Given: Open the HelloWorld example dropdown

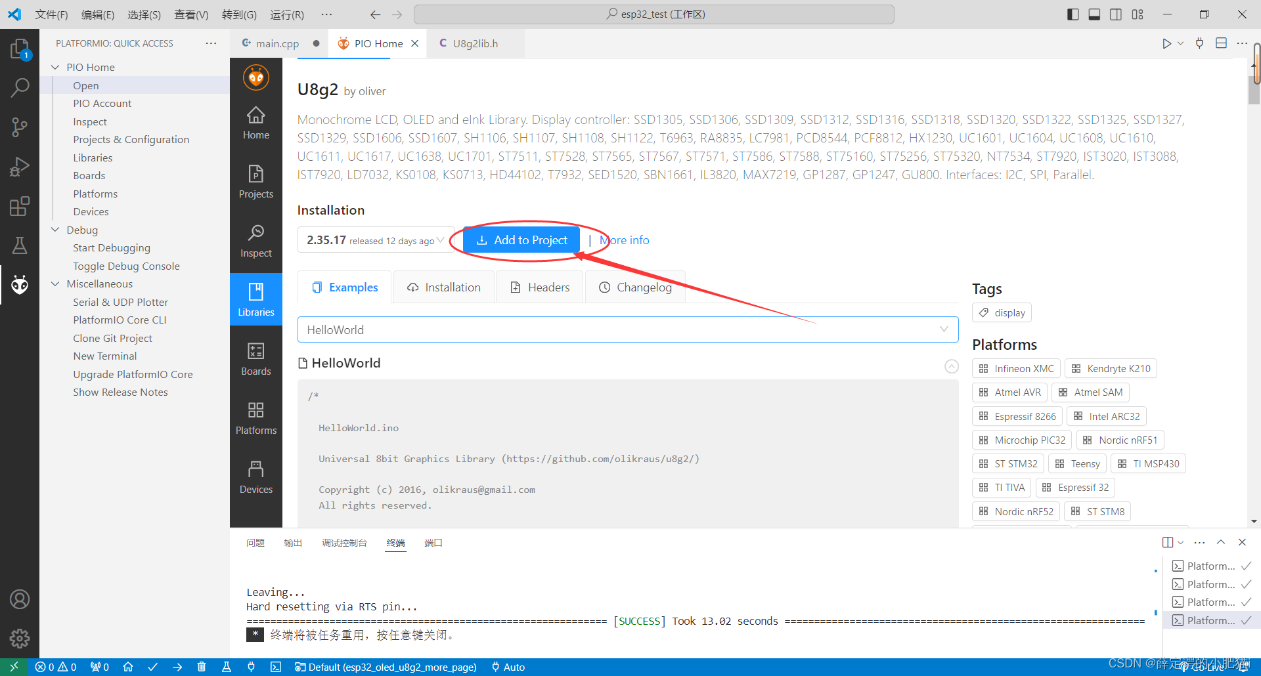Looking at the screenshot, I should click(628, 329).
